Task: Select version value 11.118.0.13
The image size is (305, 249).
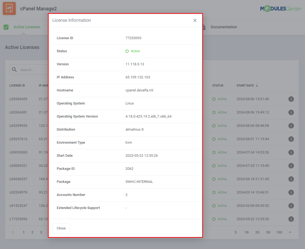Action: click(x=135, y=64)
